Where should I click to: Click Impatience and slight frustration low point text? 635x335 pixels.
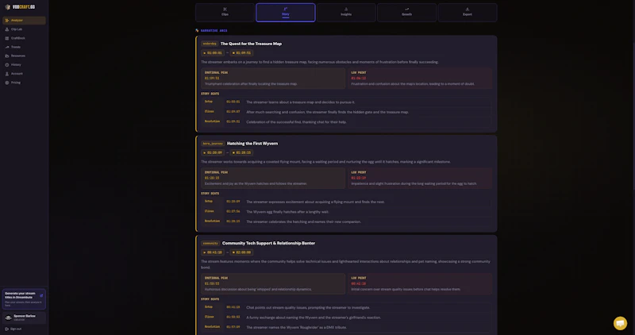click(x=414, y=183)
